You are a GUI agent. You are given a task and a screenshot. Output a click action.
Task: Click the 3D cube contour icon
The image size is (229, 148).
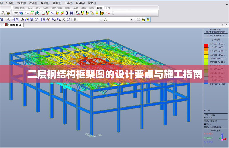[102, 13]
